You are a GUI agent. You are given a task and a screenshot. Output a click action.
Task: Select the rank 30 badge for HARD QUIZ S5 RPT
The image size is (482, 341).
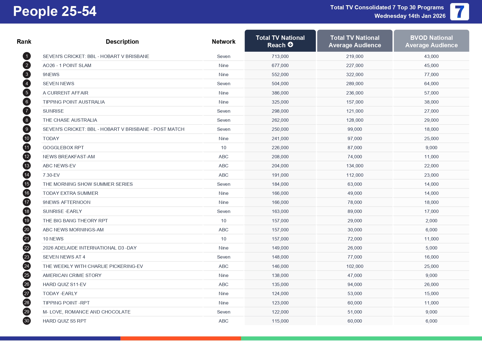[26, 321]
